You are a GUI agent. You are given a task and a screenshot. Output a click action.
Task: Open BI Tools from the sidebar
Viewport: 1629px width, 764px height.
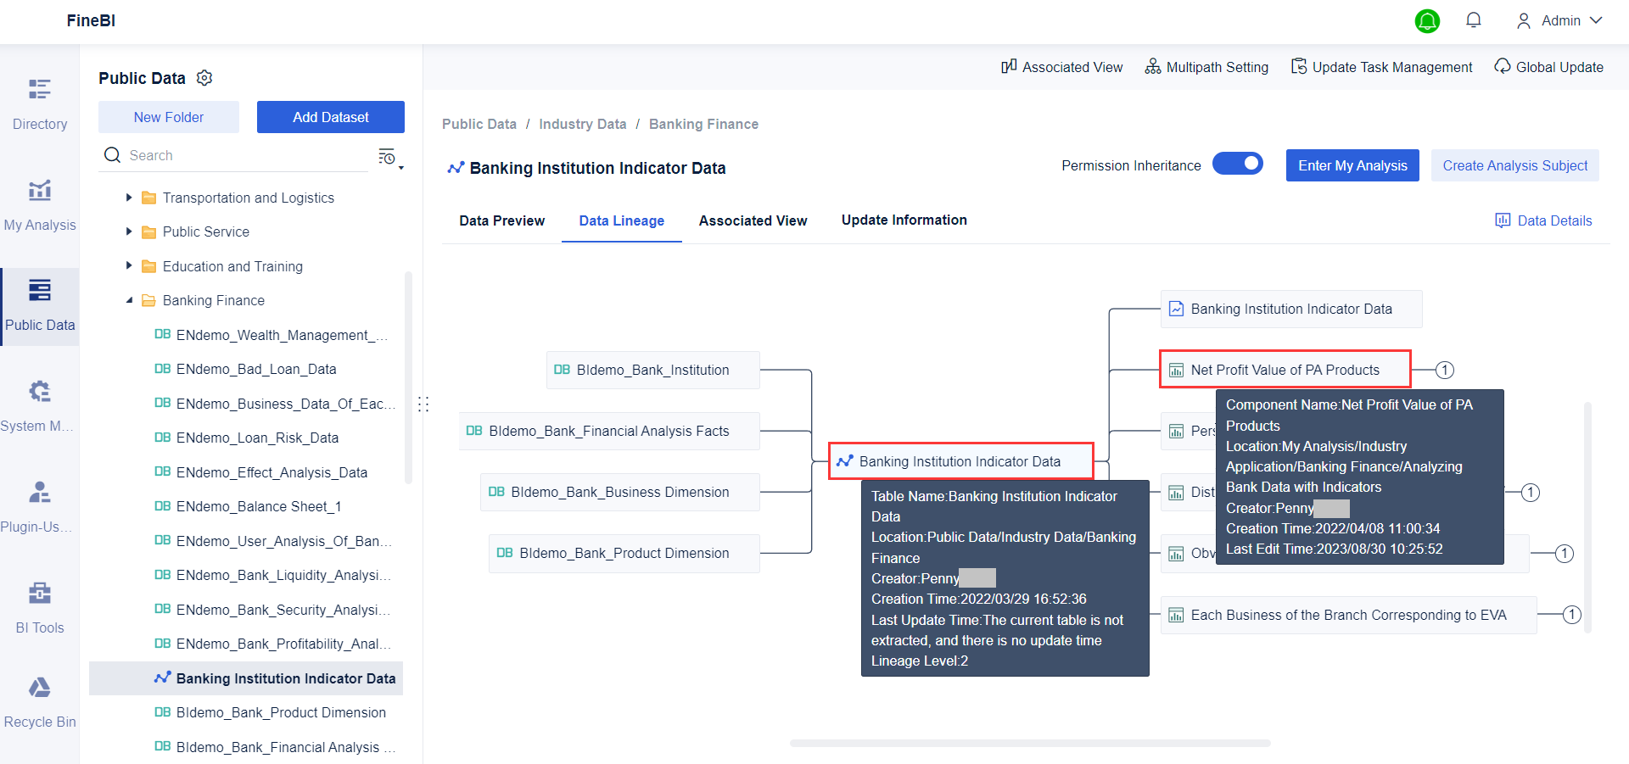click(39, 606)
